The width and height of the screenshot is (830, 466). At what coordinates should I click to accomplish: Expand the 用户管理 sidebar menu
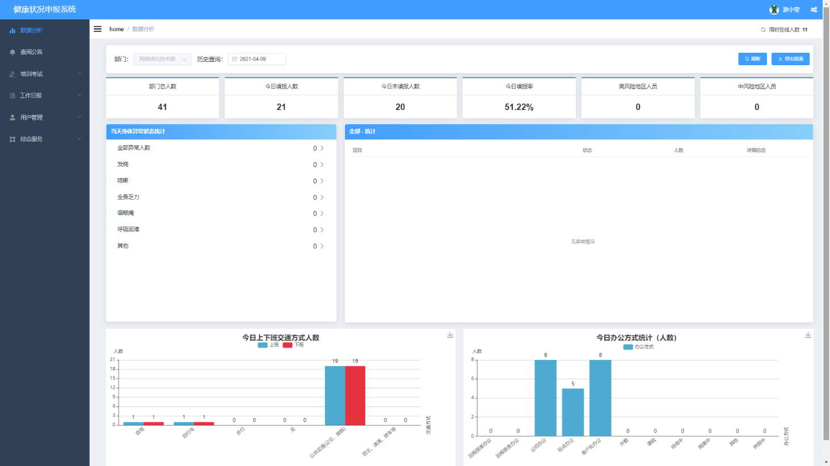[44, 117]
